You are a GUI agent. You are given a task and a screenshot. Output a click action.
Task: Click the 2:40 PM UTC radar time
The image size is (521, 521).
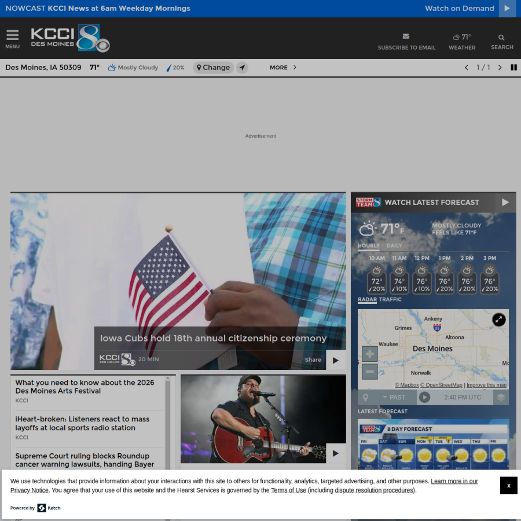click(x=463, y=397)
